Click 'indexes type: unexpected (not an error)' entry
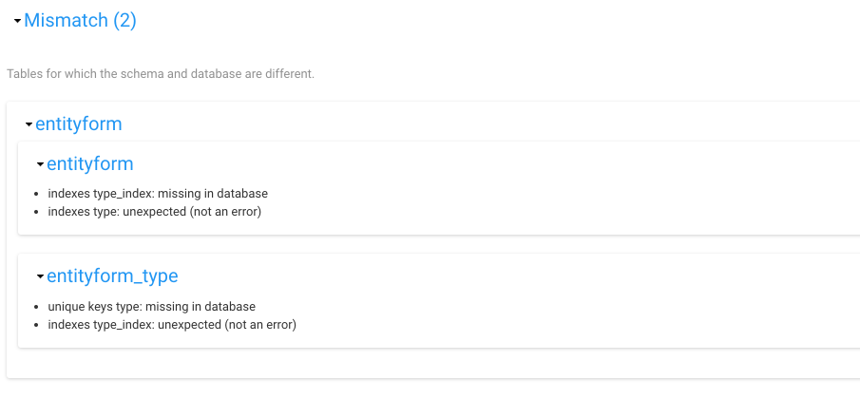The height and width of the screenshot is (399, 860). click(154, 212)
